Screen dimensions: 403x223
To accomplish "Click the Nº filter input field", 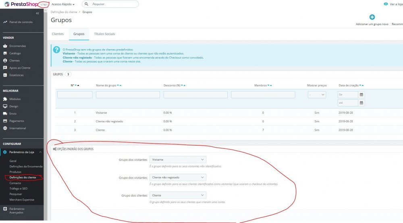I will coord(75,95).
